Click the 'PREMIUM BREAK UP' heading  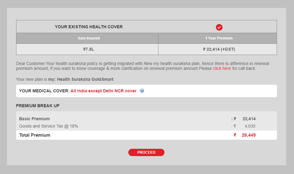(38, 106)
